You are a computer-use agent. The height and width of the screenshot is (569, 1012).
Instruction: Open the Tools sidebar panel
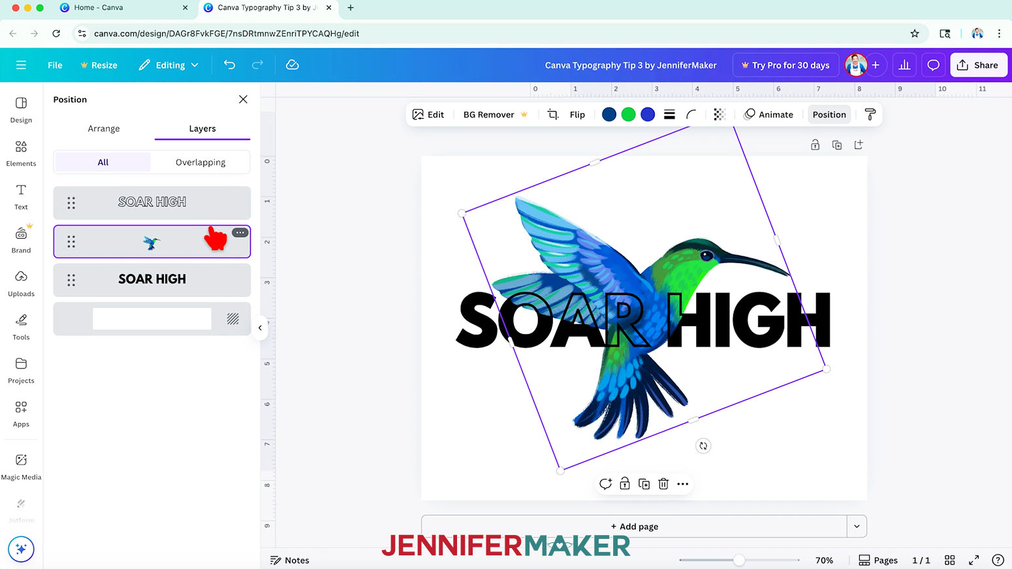21,327
